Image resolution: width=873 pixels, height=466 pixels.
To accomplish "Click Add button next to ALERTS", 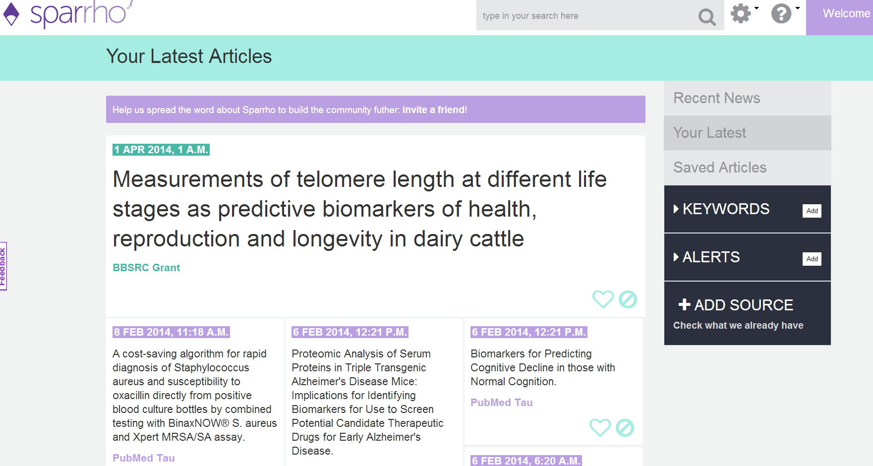I will (x=812, y=259).
